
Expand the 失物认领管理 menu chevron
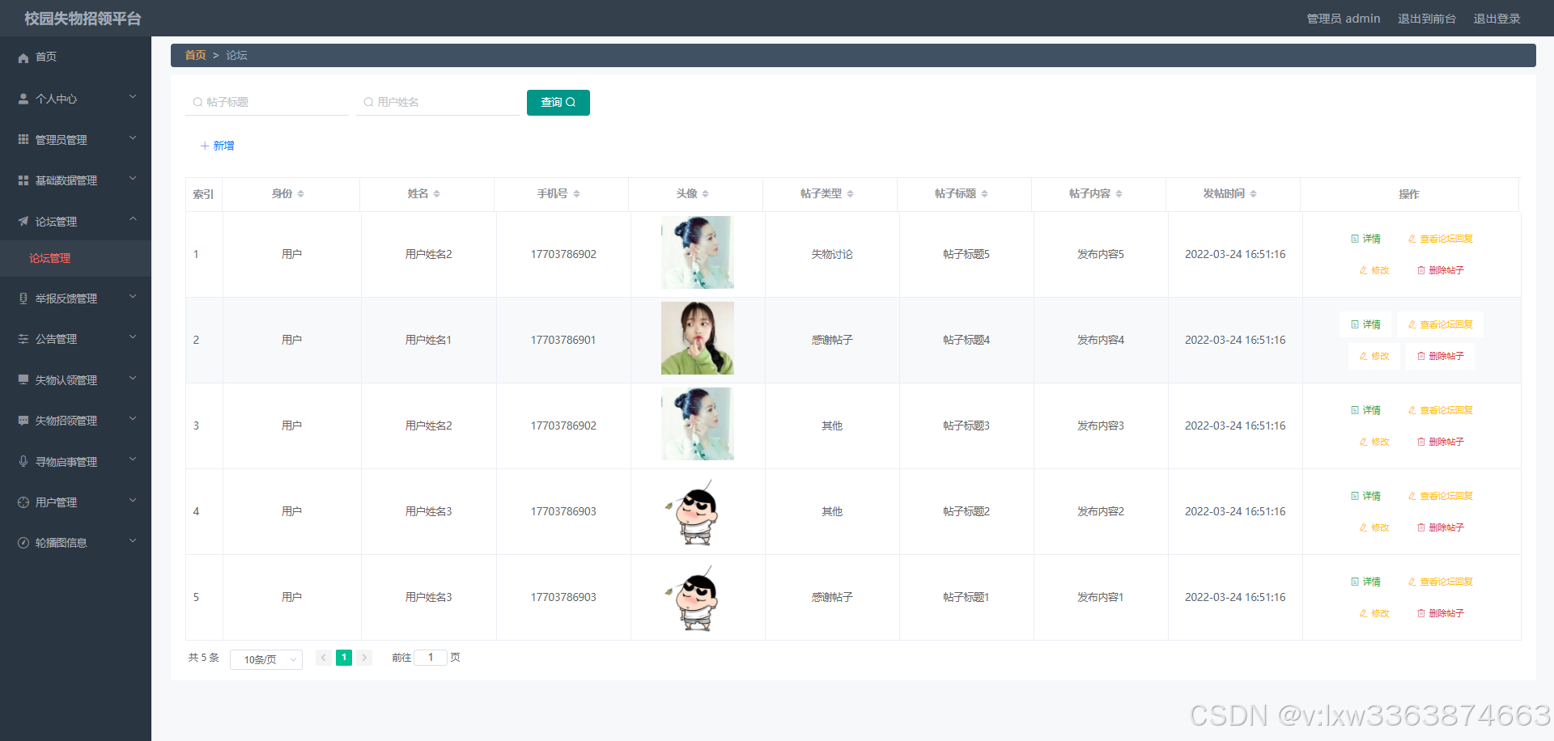(x=133, y=379)
